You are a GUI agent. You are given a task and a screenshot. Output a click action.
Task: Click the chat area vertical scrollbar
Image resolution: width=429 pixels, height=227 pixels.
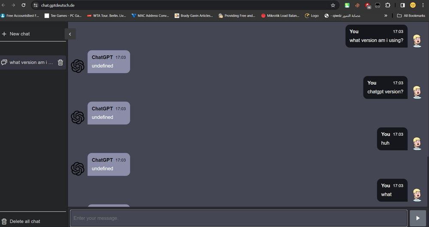(x=427, y=182)
